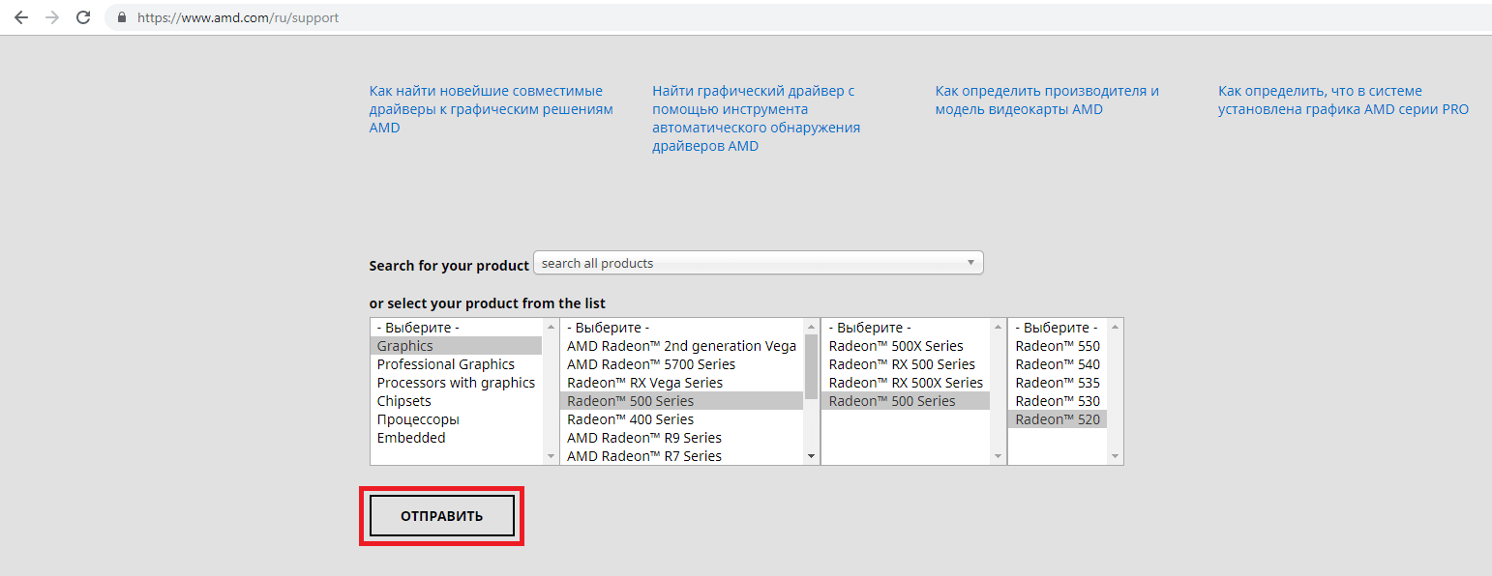Click scroll-down arrow of the category list
The height and width of the screenshot is (576, 1492).
click(x=551, y=456)
